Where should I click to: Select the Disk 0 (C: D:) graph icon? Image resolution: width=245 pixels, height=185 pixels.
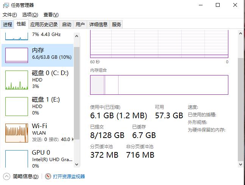click(x=17, y=80)
